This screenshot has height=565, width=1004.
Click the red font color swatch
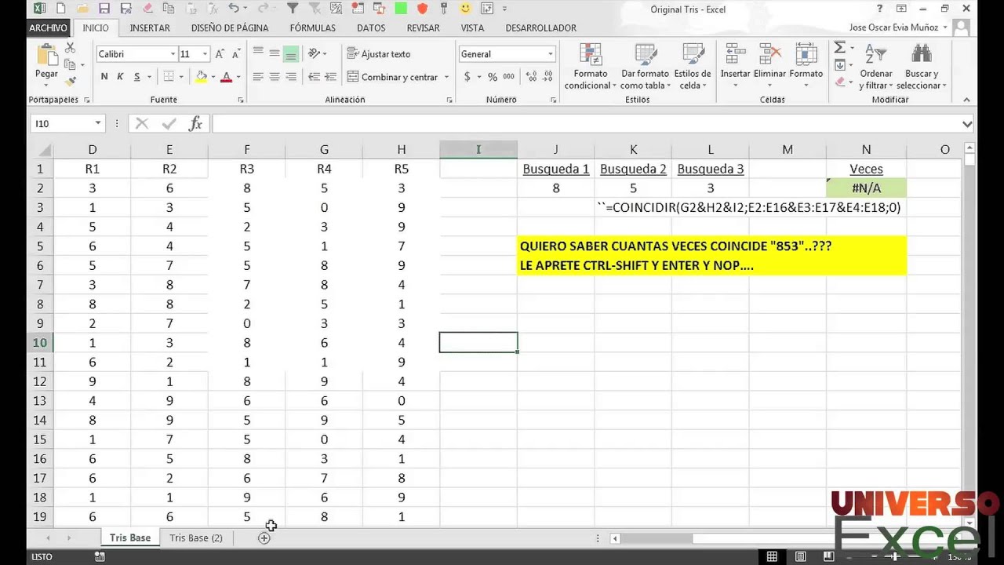(x=227, y=77)
